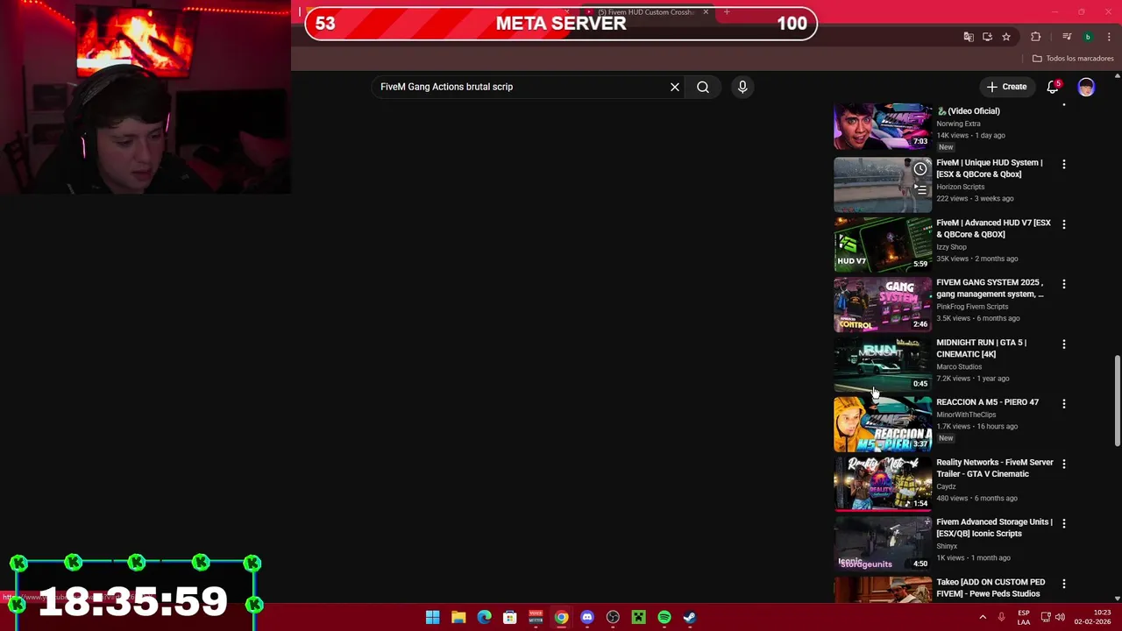The width and height of the screenshot is (1122, 631).
Task: Select the Fivem HUD Custom Crosshair tab
Action: click(x=645, y=12)
